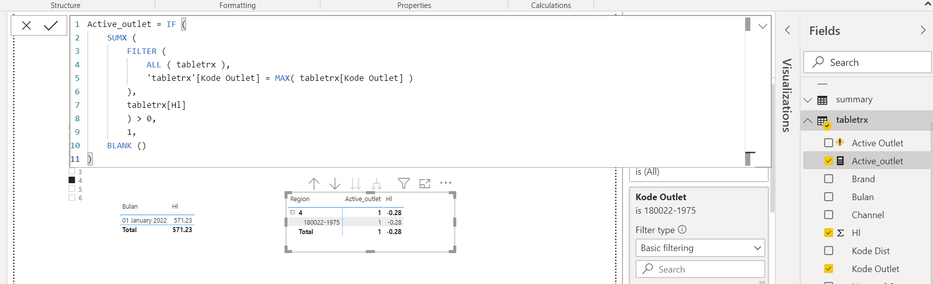Turn on drill down mode arrow
The width and height of the screenshot is (933, 284).
pos(335,184)
